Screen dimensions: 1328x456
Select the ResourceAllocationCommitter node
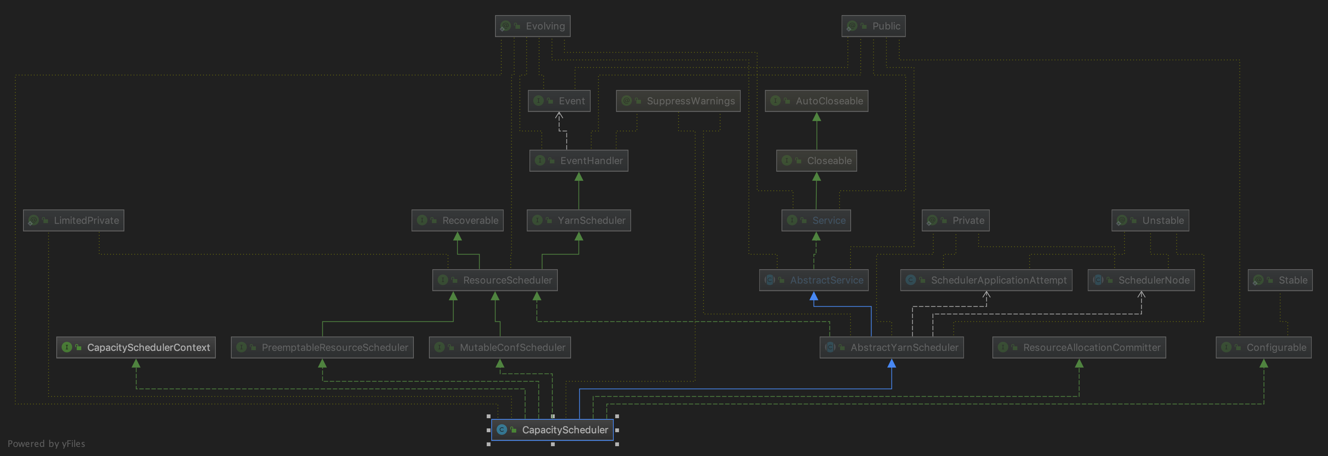pos(1080,347)
